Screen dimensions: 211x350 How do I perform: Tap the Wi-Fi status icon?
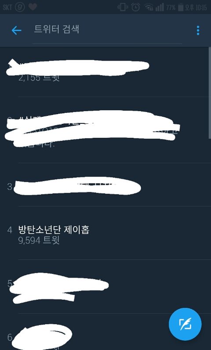tap(149, 7)
